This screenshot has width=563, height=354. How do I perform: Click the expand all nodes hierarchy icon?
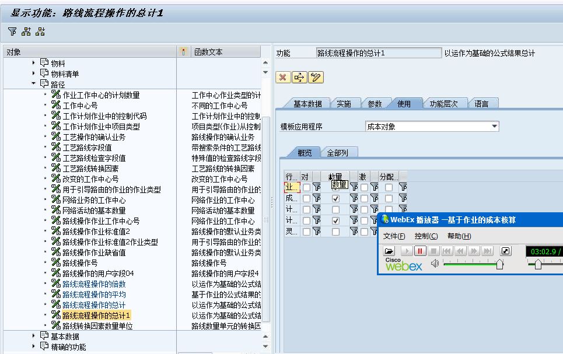click(x=26, y=31)
